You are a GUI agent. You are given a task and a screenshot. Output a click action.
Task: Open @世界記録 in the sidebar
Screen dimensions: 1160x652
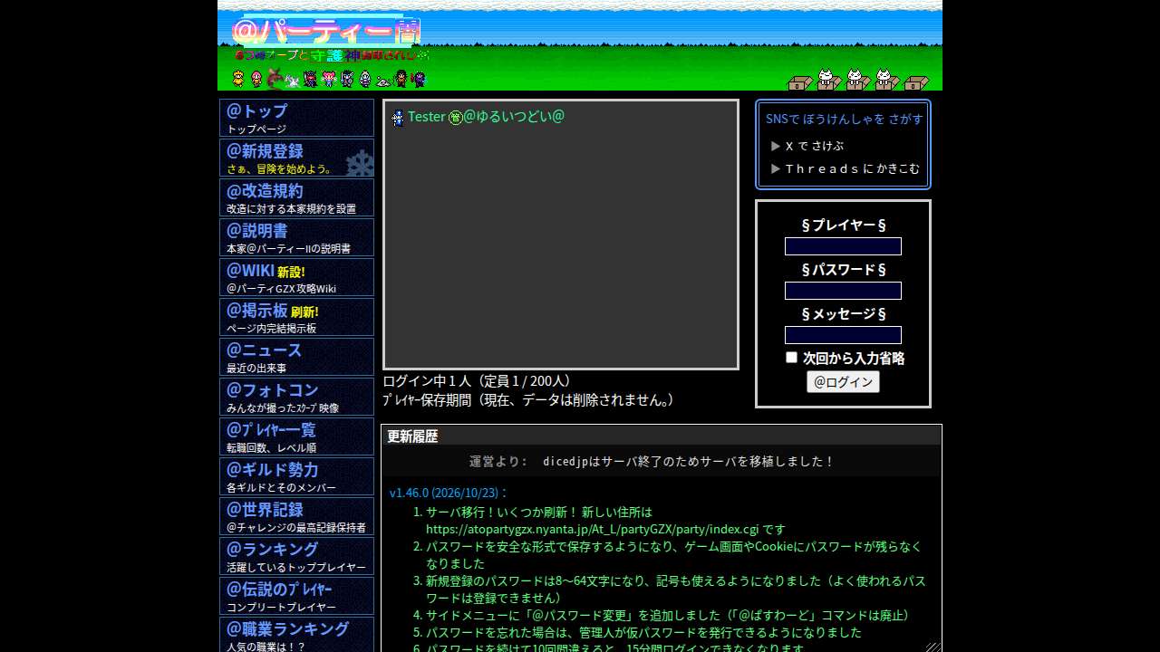click(296, 516)
